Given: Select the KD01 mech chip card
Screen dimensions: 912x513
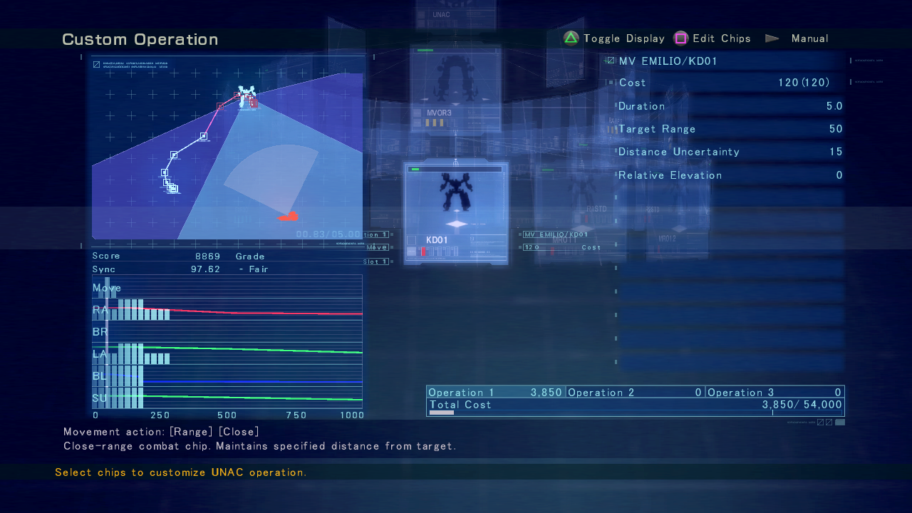Looking at the screenshot, I should tap(456, 213).
